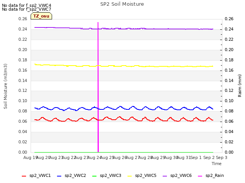Select the sp2_VWC5 legend entry
The image size is (245, 183).
tap(142, 176)
